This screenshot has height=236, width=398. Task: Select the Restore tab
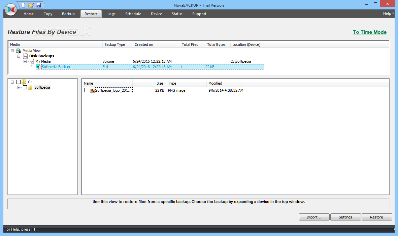point(91,14)
